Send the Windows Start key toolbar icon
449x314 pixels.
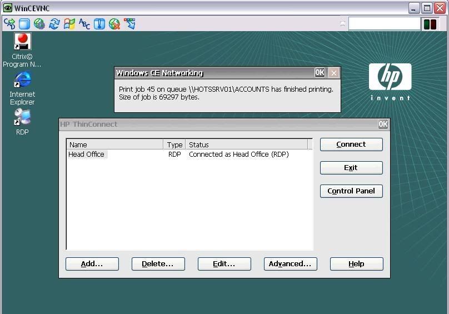point(69,24)
